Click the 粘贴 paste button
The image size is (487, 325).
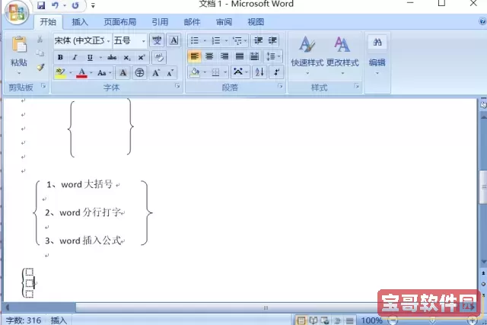[19, 56]
